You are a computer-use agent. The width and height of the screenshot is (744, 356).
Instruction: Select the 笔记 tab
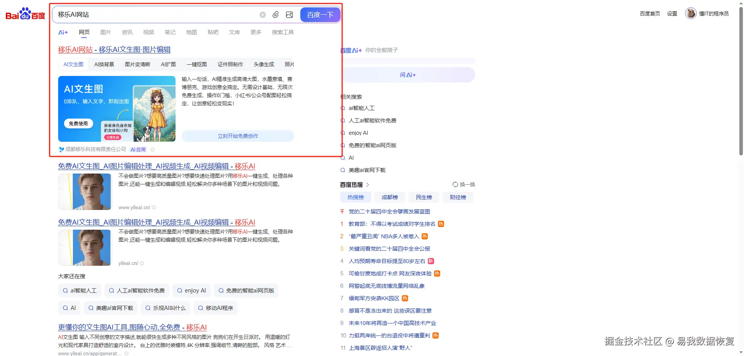[170, 32]
